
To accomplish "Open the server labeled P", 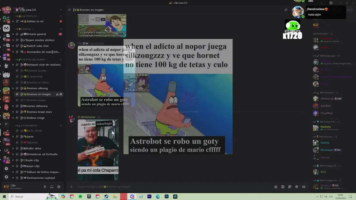I will tap(6, 124).
